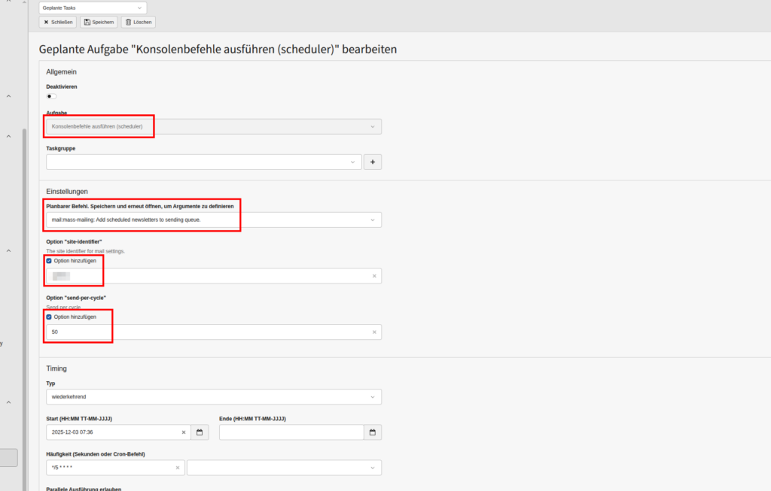The height and width of the screenshot is (491, 771).
Task: Click the plus button beside Taskgruppe
Action: pyautogui.click(x=373, y=162)
